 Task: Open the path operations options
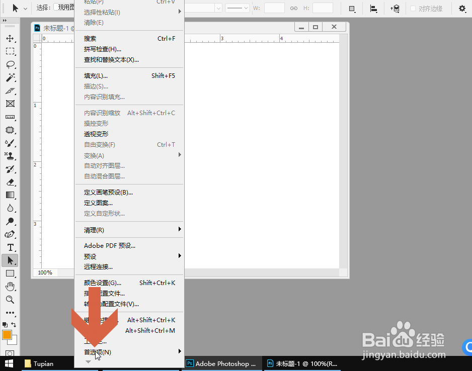[x=352, y=9]
